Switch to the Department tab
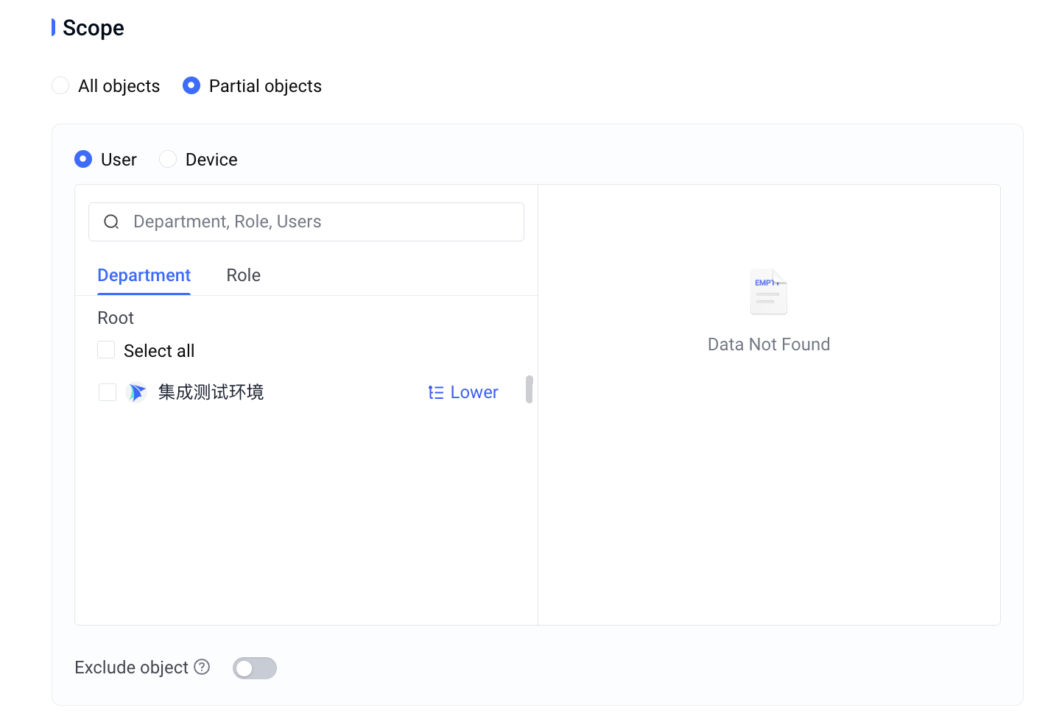 coord(144,275)
